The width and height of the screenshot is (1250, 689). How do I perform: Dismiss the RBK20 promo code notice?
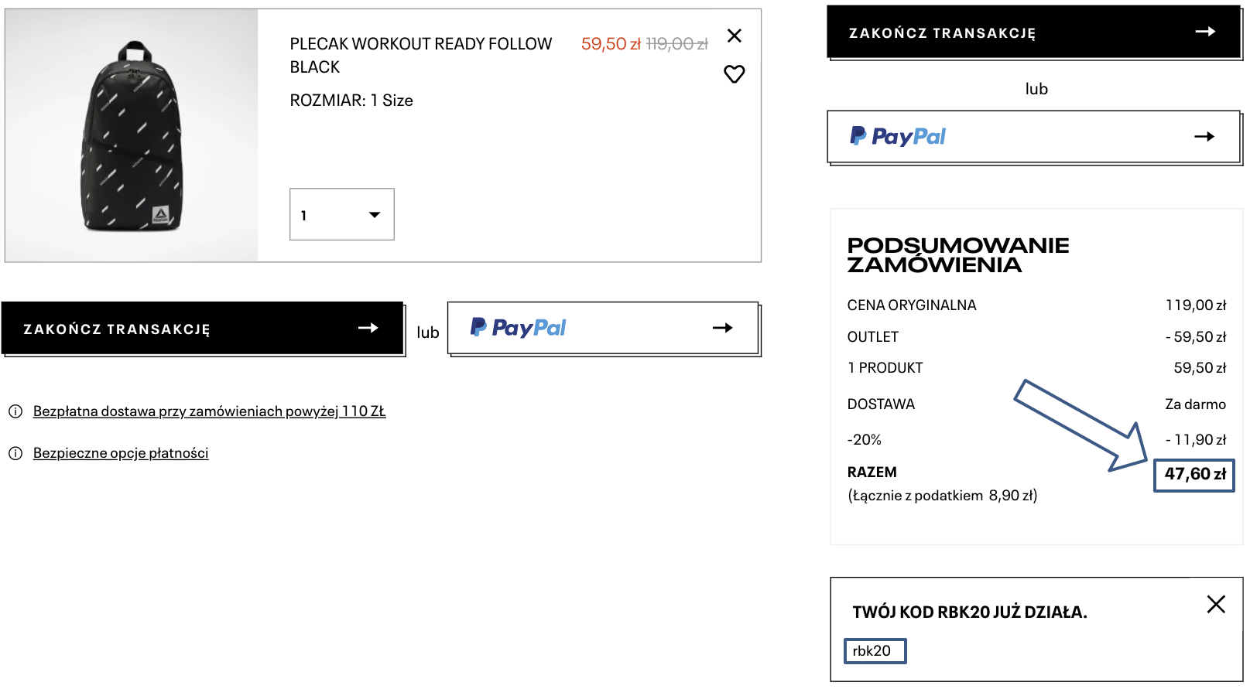click(x=1215, y=604)
